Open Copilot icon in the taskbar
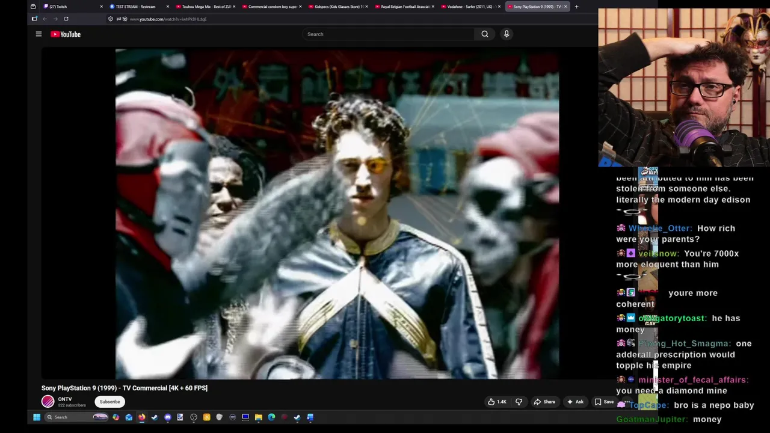This screenshot has height=433, width=770. click(x=115, y=417)
